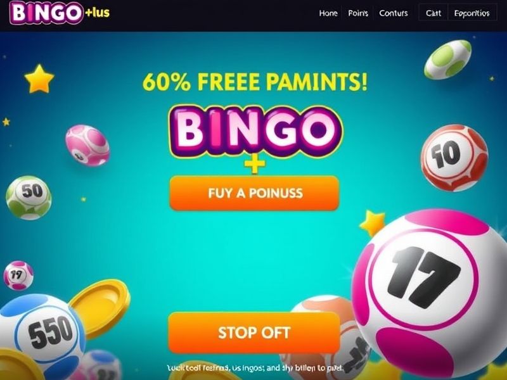This screenshot has height=380, width=507.
Task: Open the Eporitios tab in header
Action: click(472, 13)
